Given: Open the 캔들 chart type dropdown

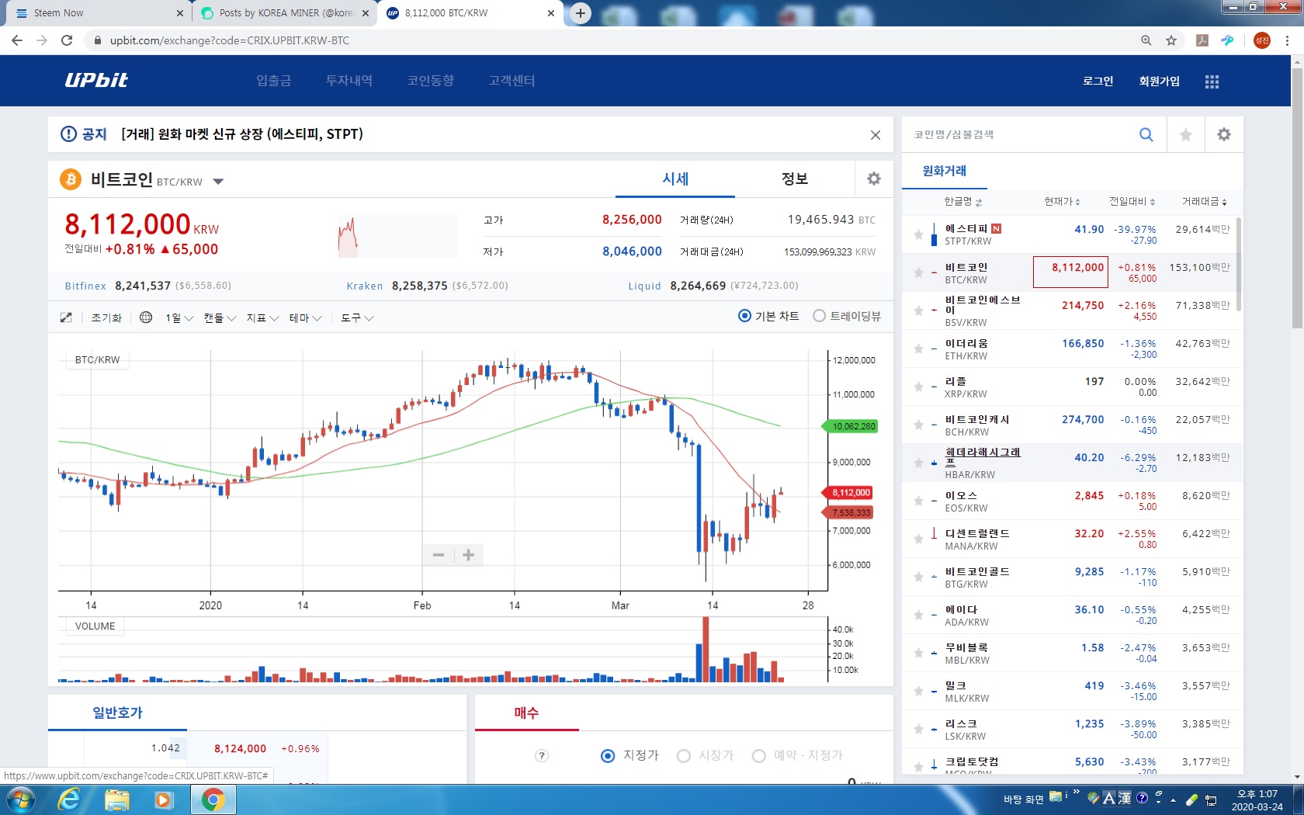Looking at the screenshot, I should pos(220,318).
